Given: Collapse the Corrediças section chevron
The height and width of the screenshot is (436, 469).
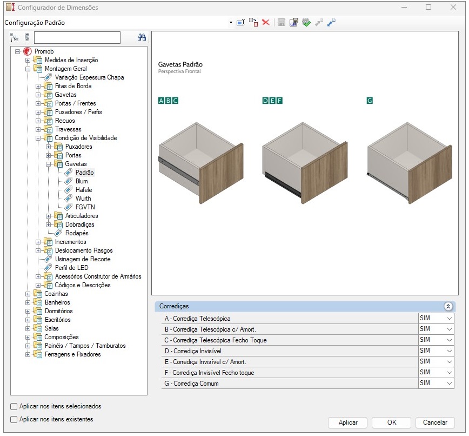Looking at the screenshot, I should (x=448, y=306).
